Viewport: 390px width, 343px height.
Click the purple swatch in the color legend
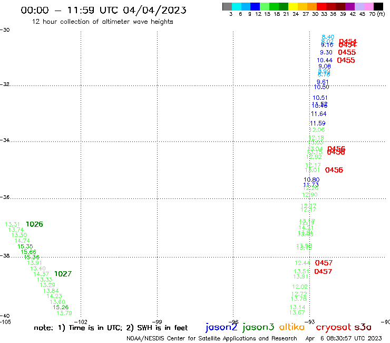click(349, 6)
